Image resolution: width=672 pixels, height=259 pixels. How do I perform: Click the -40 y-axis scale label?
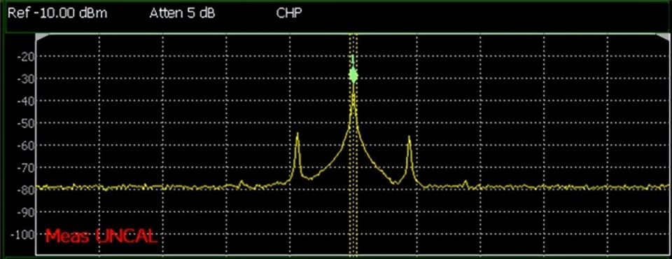(x=27, y=101)
